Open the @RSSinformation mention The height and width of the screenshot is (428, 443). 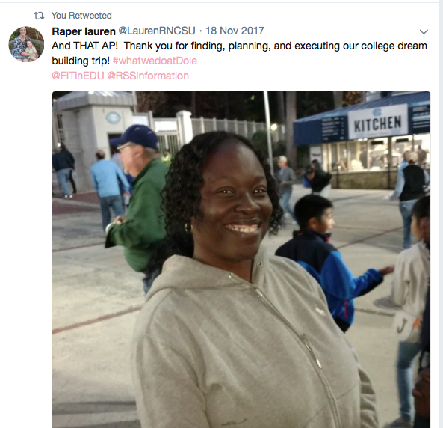pos(148,76)
